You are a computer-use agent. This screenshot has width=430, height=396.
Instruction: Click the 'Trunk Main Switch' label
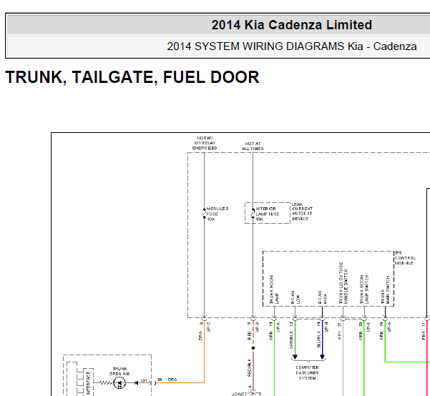point(386,289)
